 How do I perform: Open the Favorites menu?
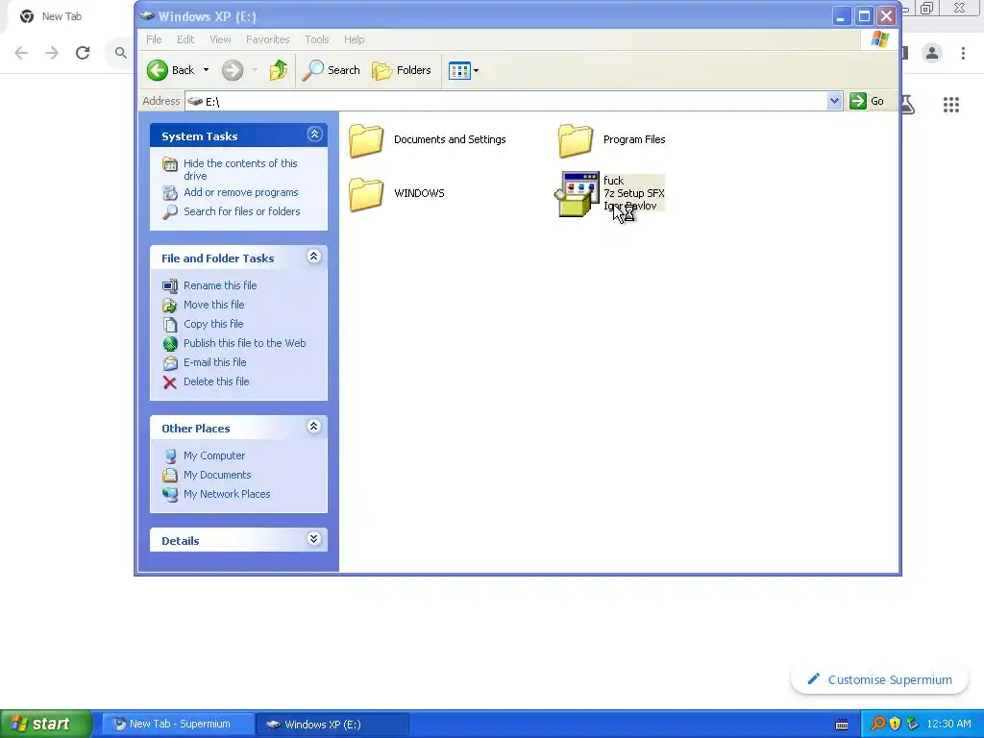click(x=268, y=39)
